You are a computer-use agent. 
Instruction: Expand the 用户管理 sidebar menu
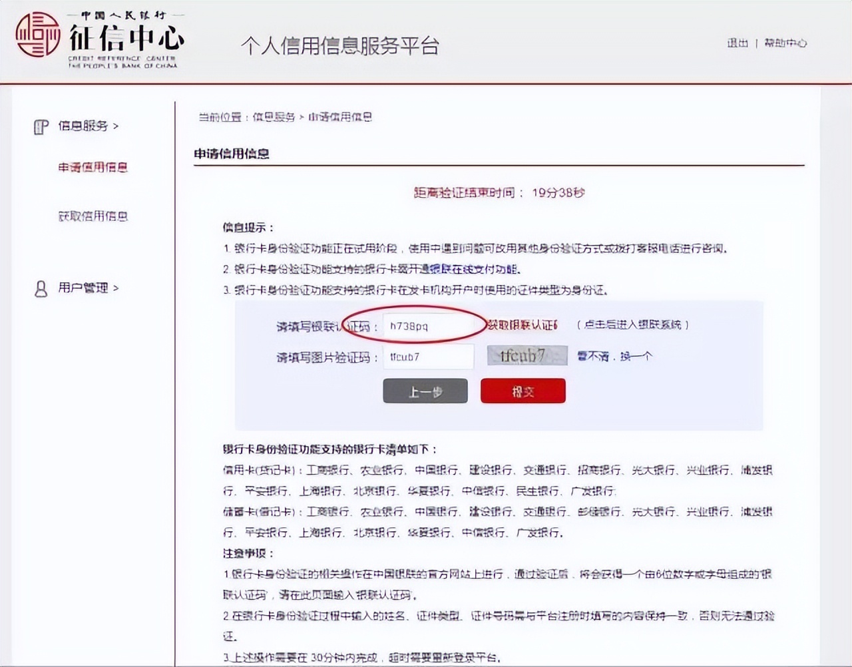(x=87, y=288)
